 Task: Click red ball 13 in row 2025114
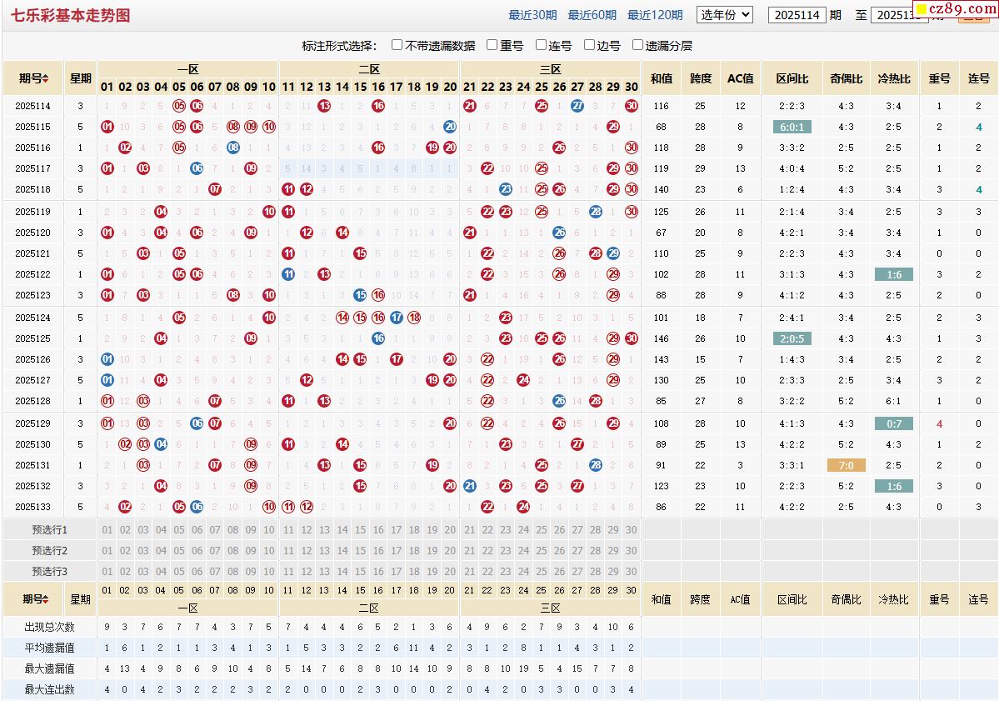point(324,106)
